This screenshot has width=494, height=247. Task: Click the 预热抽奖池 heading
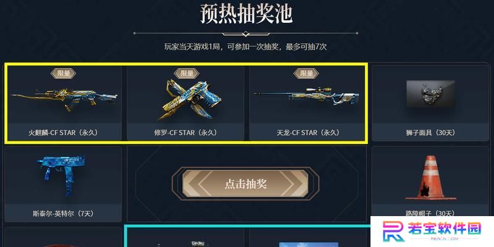(x=246, y=14)
